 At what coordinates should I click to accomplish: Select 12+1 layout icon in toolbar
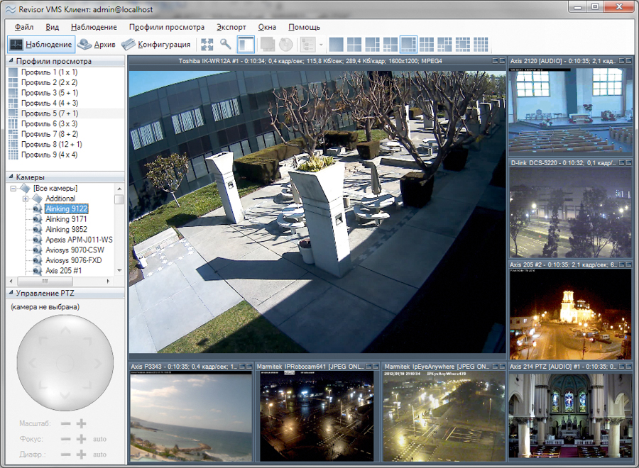point(462,45)
